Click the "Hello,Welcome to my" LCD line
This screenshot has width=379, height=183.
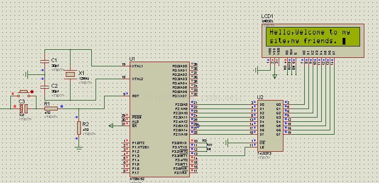tap(309, 32)
